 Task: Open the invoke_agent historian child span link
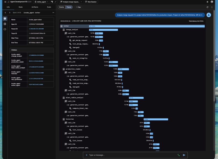coord(36,73)
